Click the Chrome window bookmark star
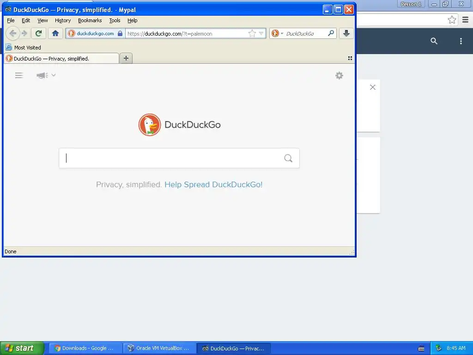Screen dimensions: 473x355 [x=452, y=20]
